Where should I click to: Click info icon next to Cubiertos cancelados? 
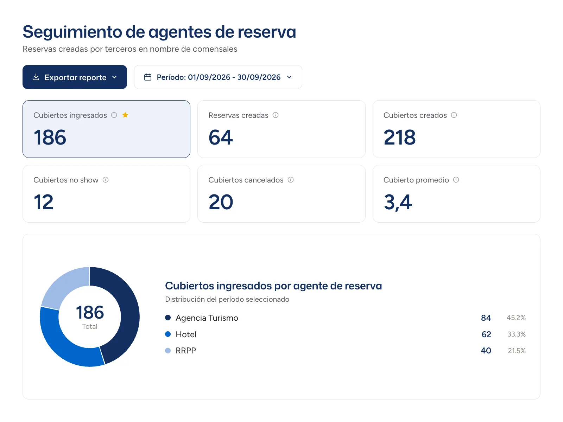[291, 180]
